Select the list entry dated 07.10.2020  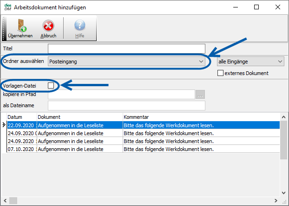pyautogui.click(x=139, y=149)
